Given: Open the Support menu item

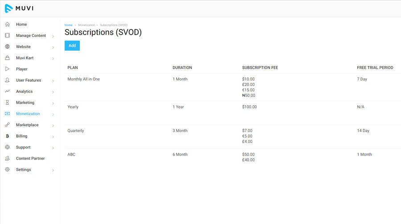Looking at the screenshot, I should click(23, 147).
